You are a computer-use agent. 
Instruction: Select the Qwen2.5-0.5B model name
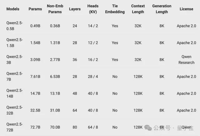coord(14,26)
